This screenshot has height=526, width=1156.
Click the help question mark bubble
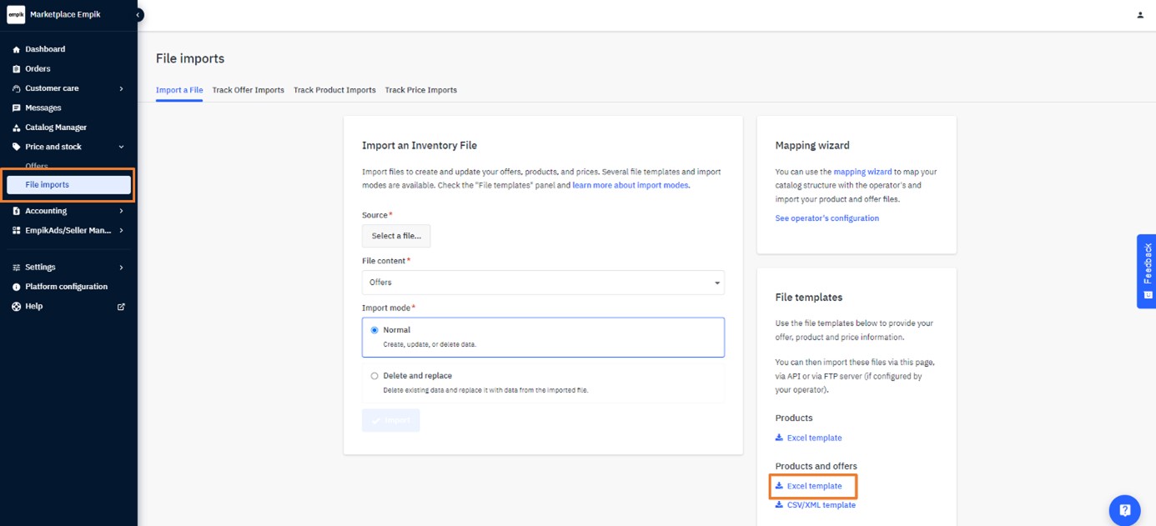click(x=1124, y=510)
